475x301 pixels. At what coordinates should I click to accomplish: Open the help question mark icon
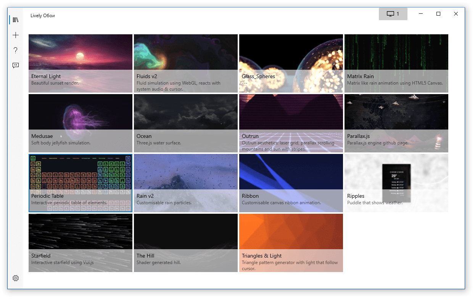[16, 50]
